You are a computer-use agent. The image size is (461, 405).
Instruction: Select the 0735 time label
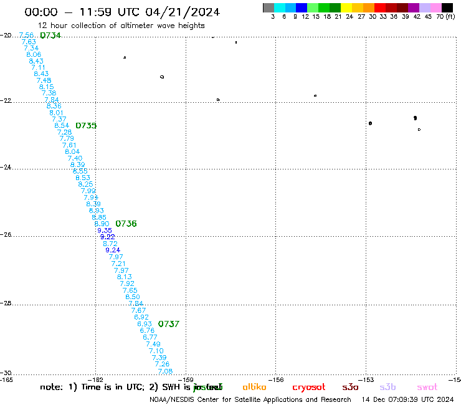pyautogui.click(x=86, y=126)
